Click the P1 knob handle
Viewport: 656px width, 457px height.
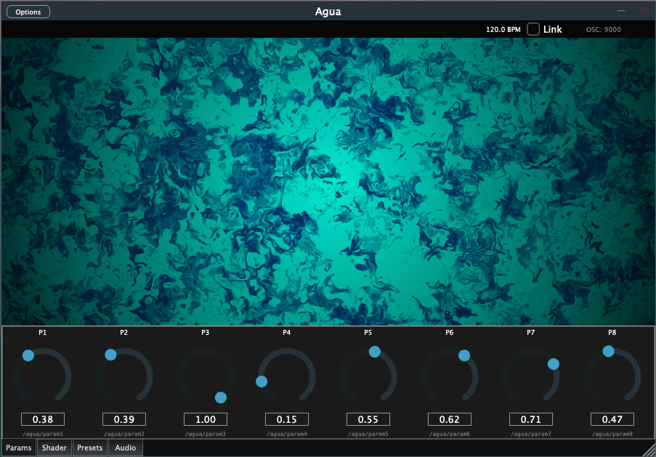tap(28, 355)
